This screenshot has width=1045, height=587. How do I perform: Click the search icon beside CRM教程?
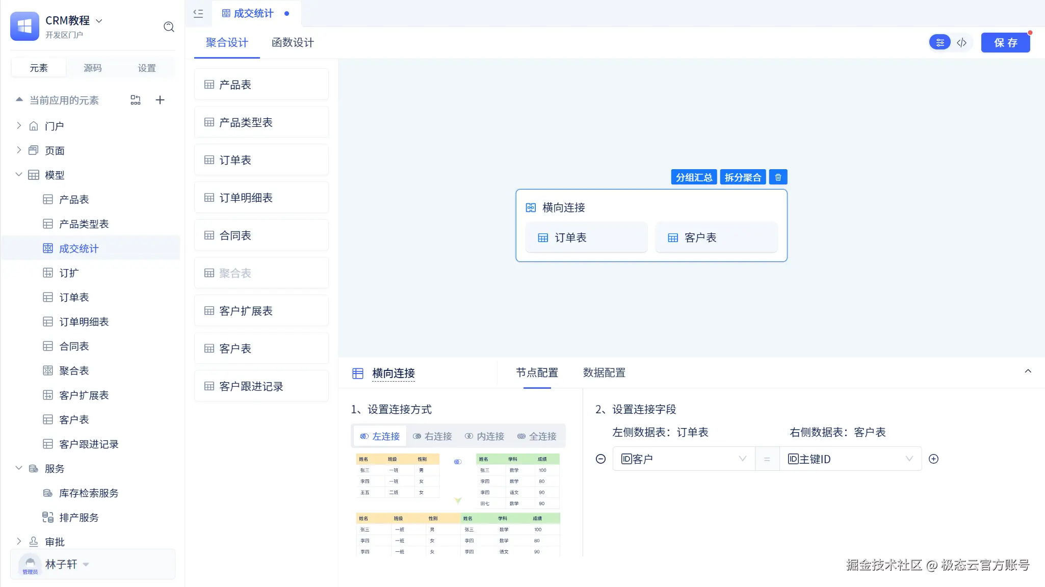169,27
